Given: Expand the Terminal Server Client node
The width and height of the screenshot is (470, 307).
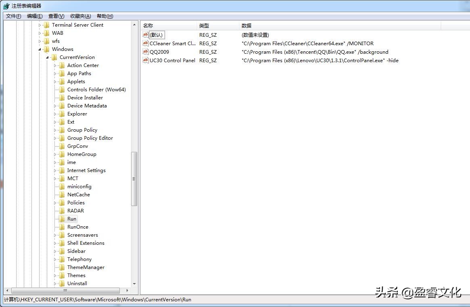Looking at the screenshot, I should (39, 25).
